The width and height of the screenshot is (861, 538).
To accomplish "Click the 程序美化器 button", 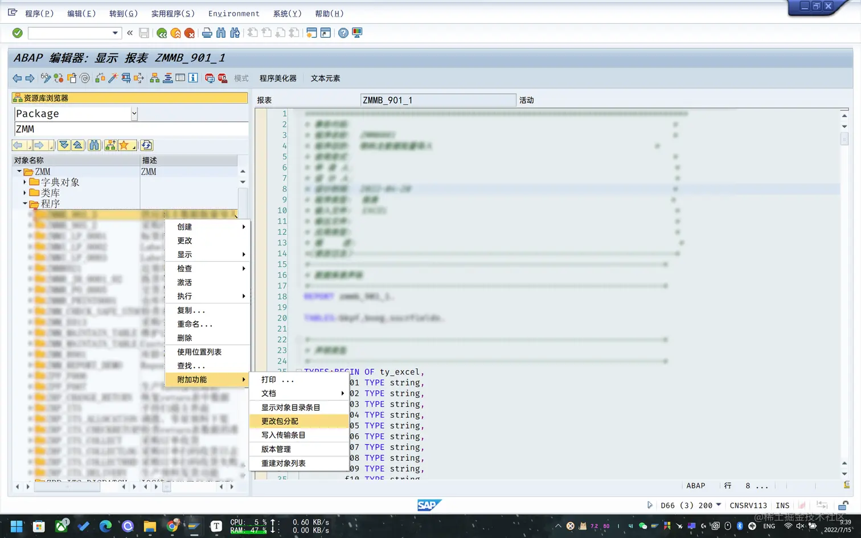I will tap(278, 78).
